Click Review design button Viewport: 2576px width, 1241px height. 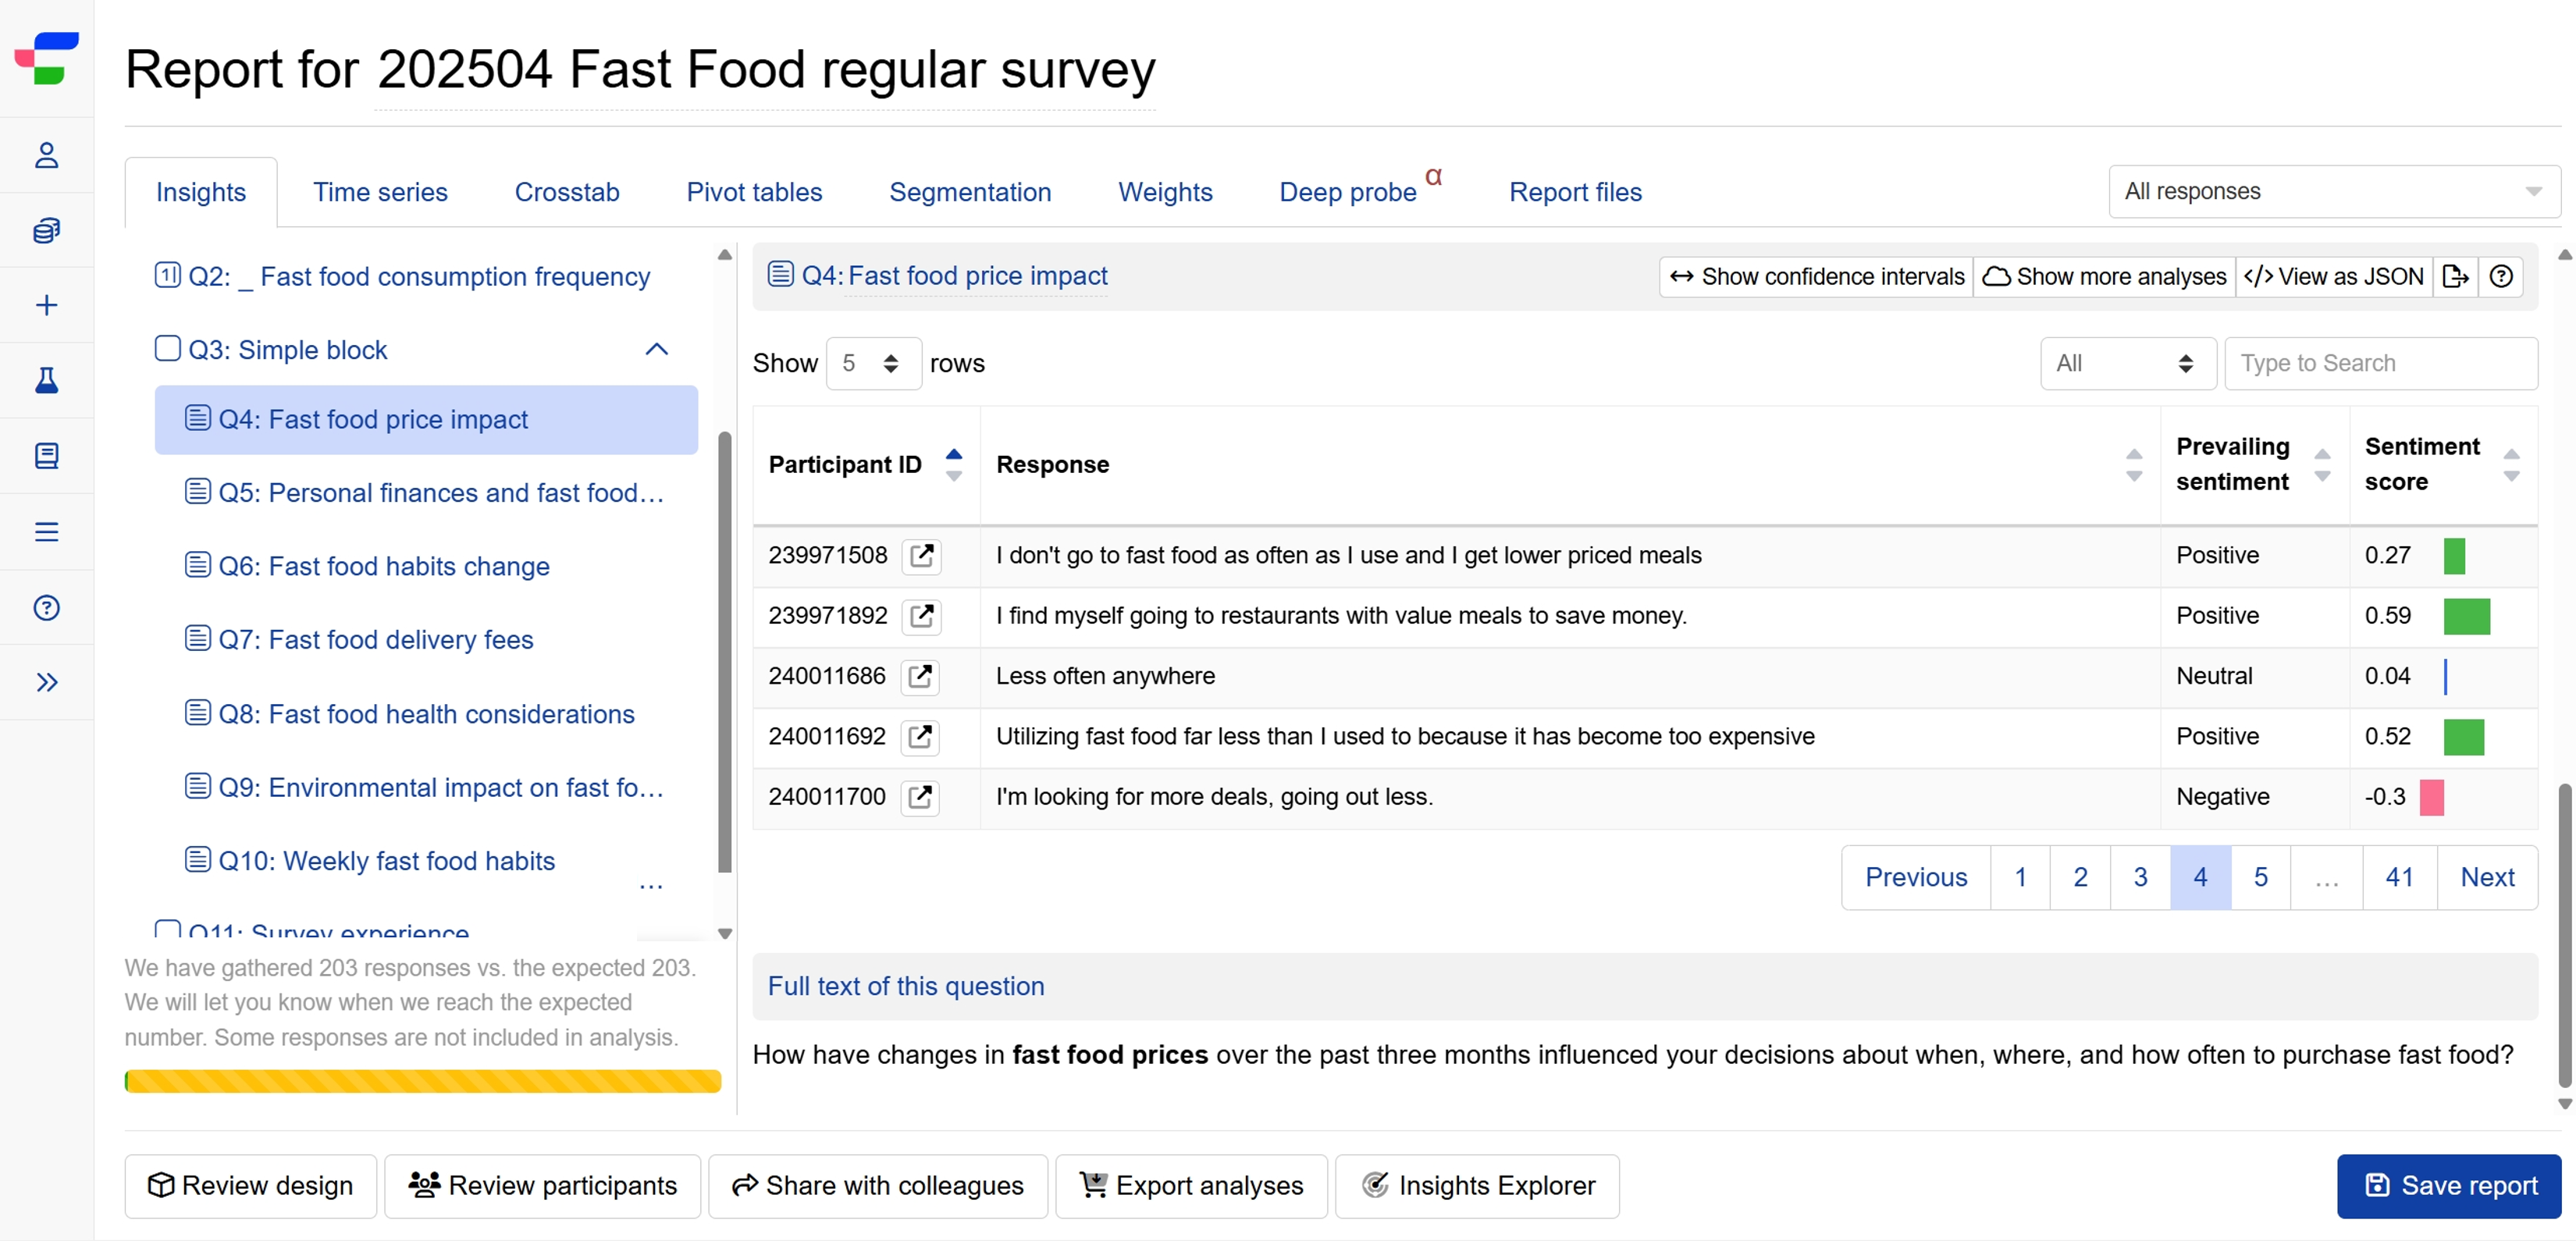(251, 1186)
